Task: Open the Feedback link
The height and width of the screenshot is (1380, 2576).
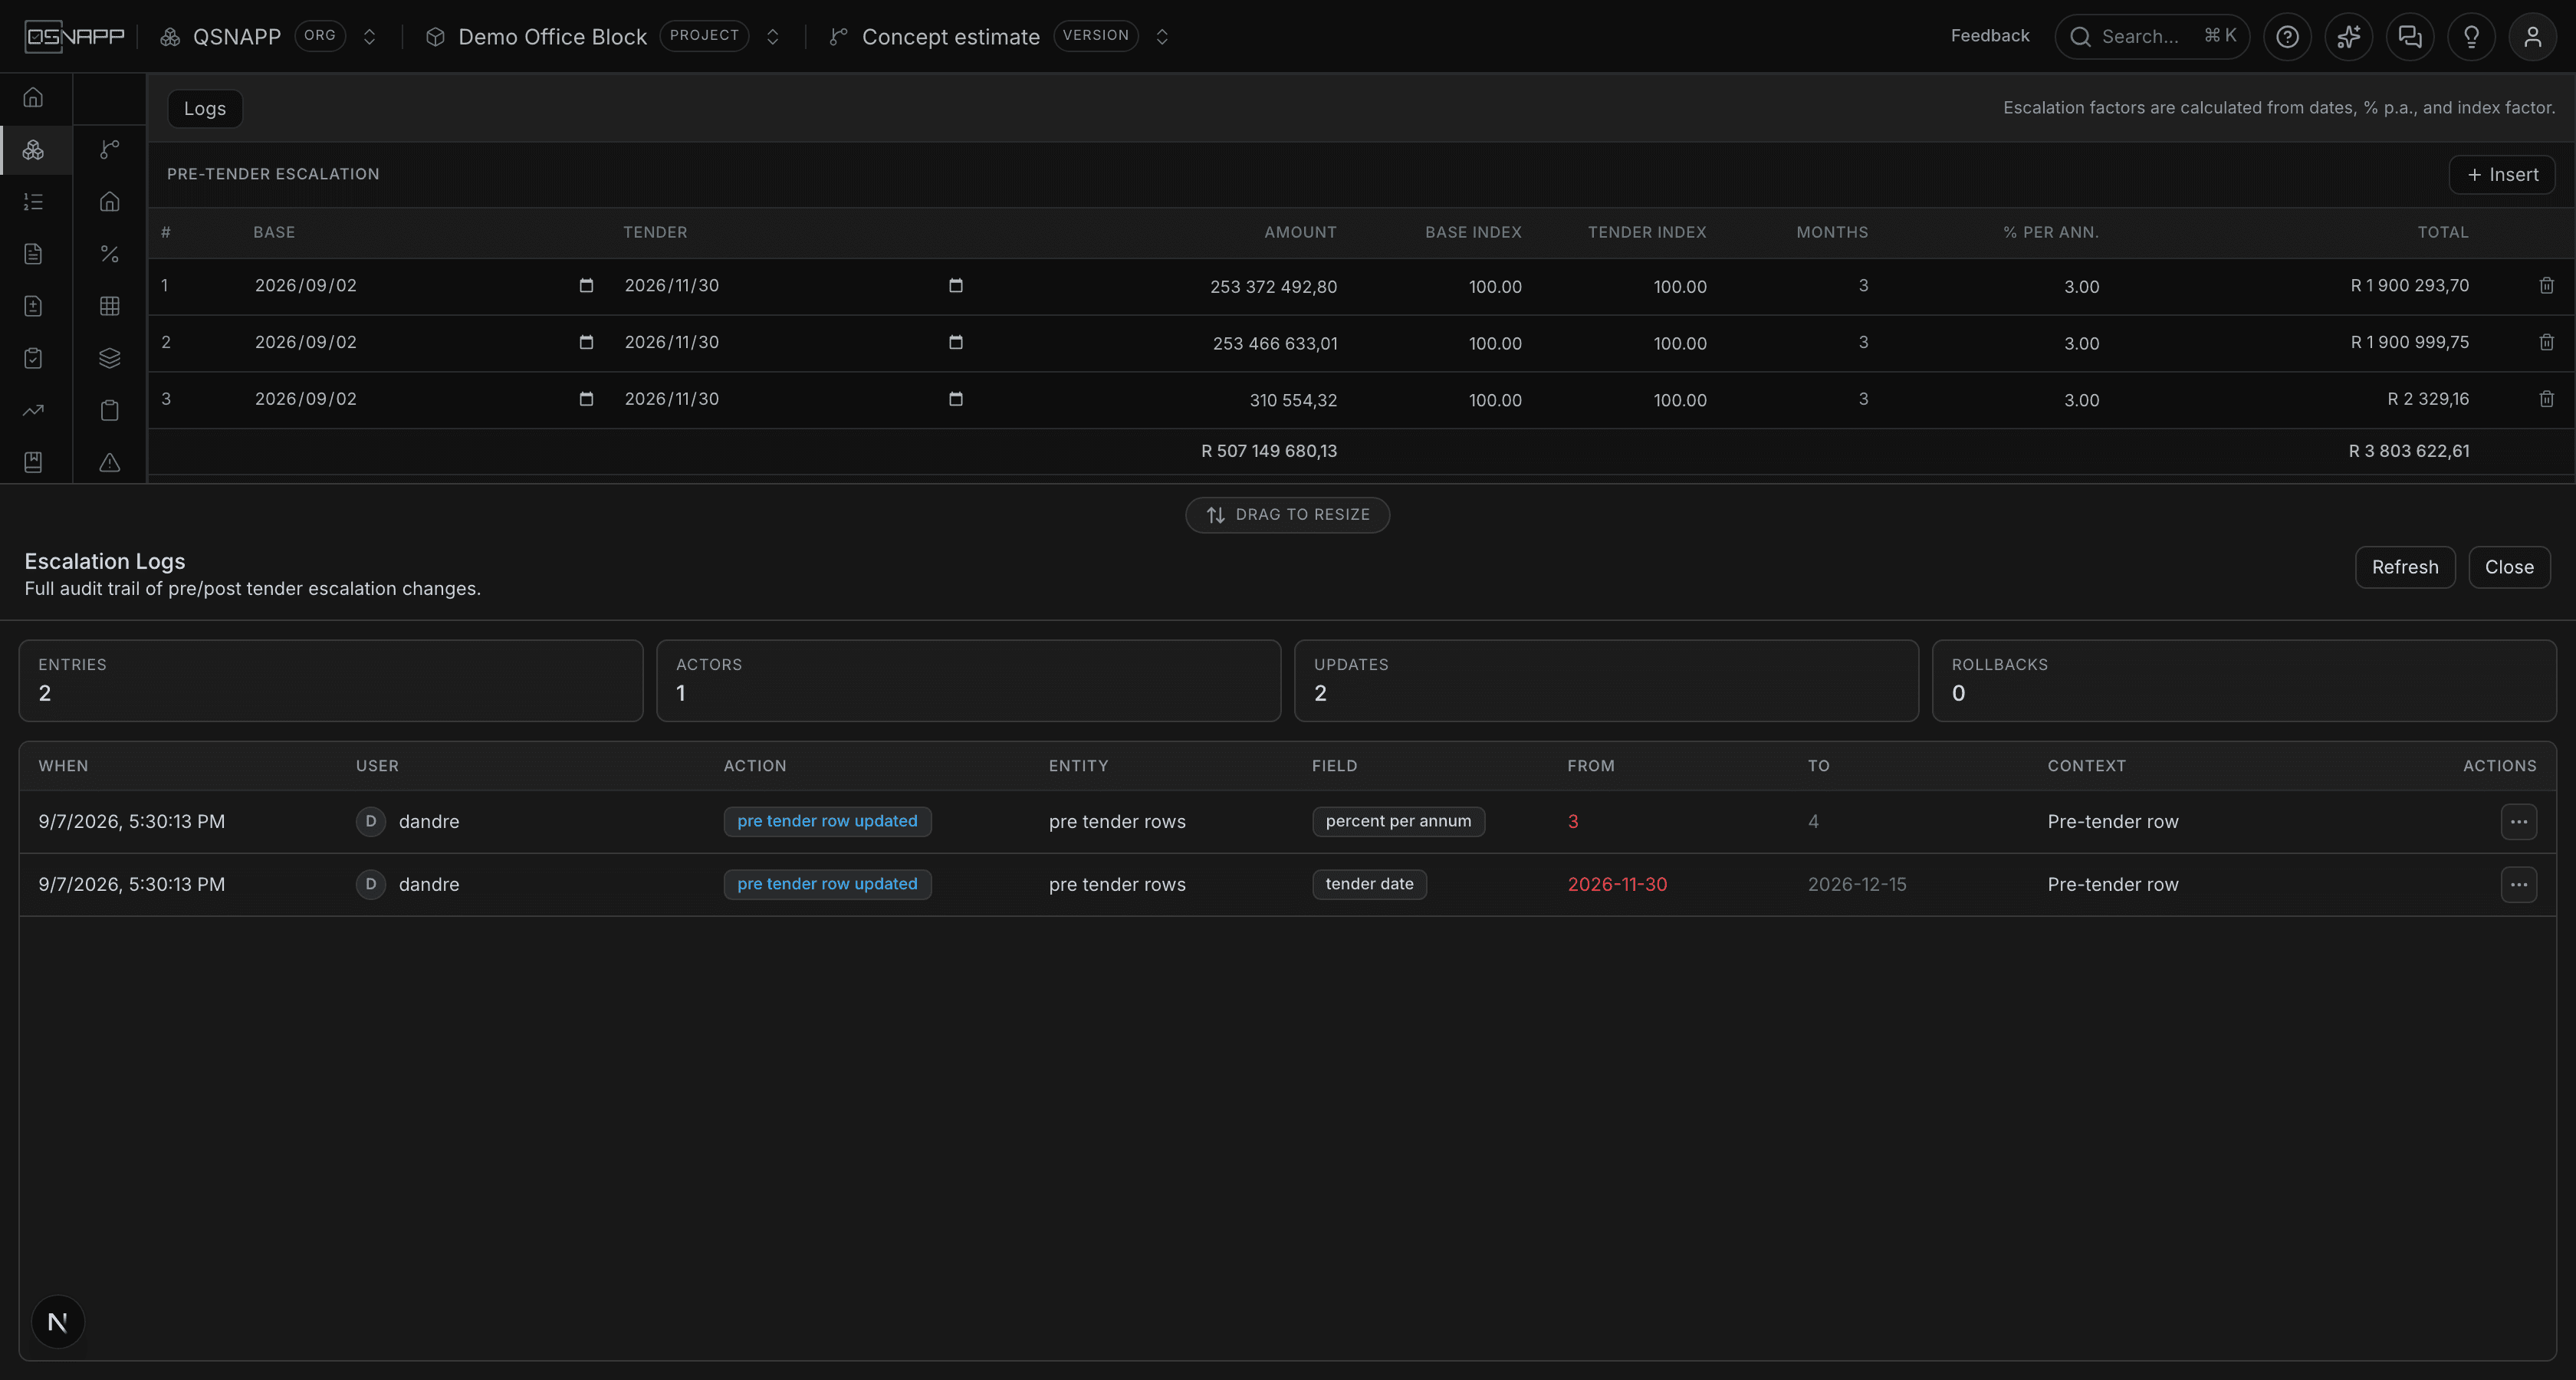Action: 1990,36
